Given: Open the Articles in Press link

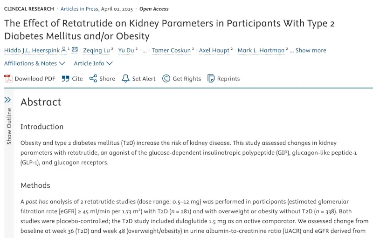Looking at the screenshot, I should pos(79,9).
